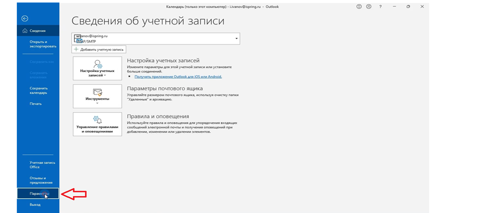Expand the Настройка учетных записей dropdown
The image size is (481, 213).
point(97,68)
